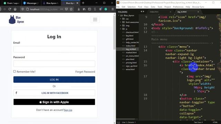
Task: Toggle the sidebar icon in Sublime status bar
Action: coord(119,122)
